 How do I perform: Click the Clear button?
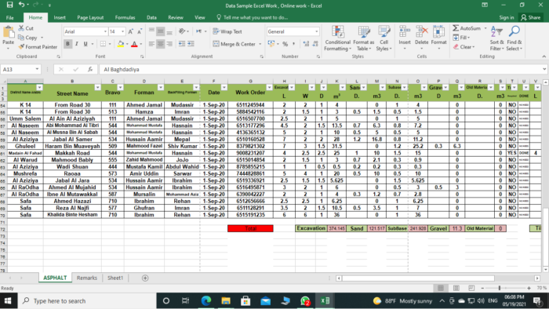[x=464, y=47]
